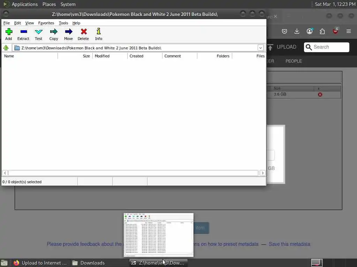Click the horizontal scrollbar right arrow
Image resolution: width=357 pixels, height=267 pixels.
click(263, 173)
